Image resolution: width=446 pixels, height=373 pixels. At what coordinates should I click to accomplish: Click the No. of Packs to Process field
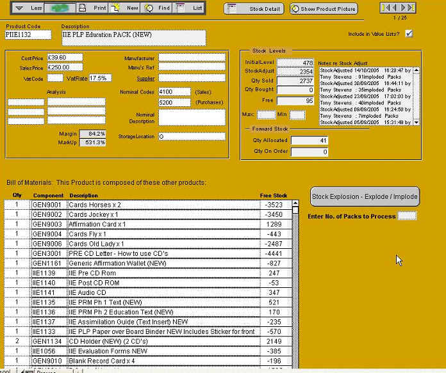[407, 216]
